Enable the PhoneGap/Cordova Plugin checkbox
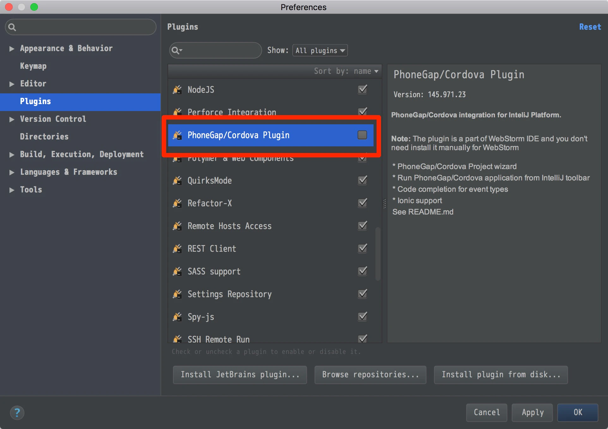The image size is (608, 429). pos(362,135)
